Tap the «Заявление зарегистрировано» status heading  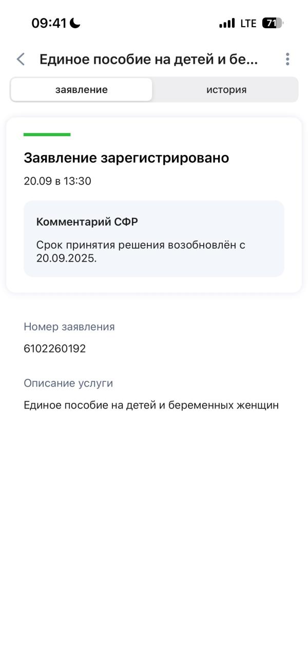(x=126, y=158)
